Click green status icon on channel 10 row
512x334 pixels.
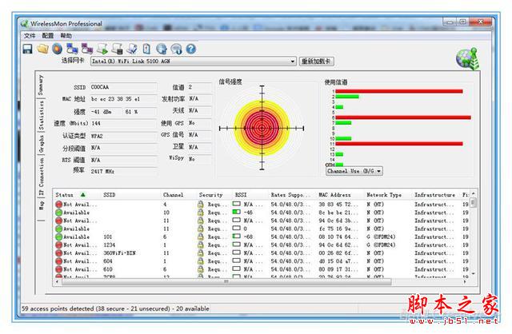[58, 213]
